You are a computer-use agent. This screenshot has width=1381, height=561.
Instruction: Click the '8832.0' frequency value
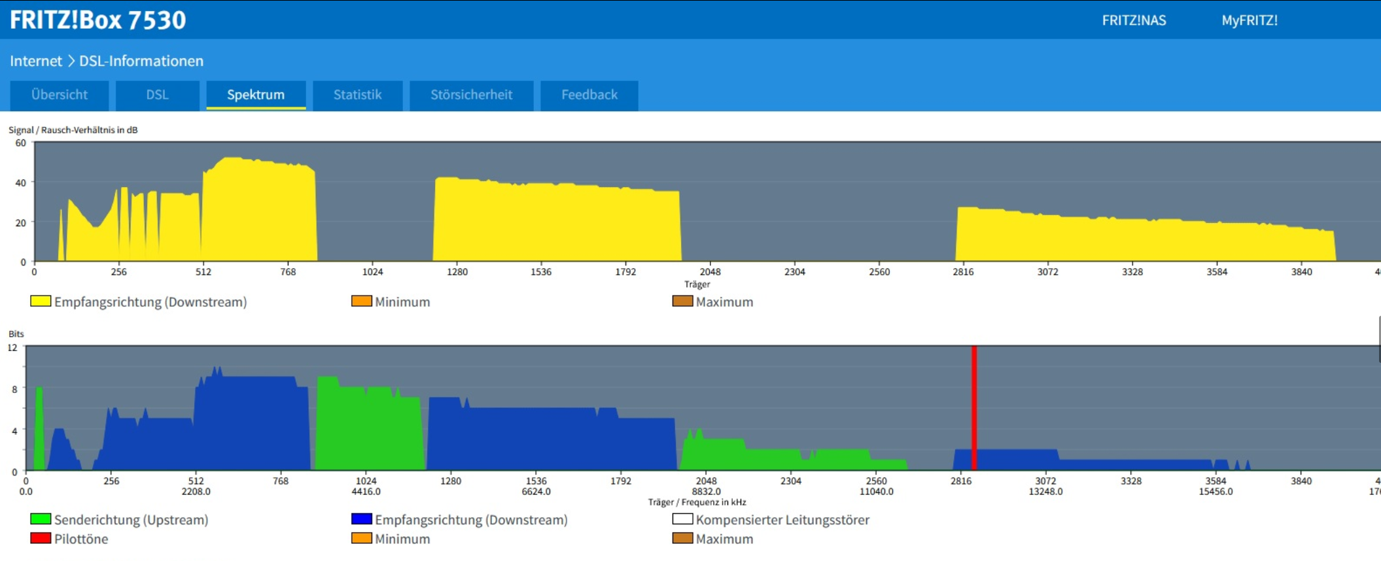(707, 492)
